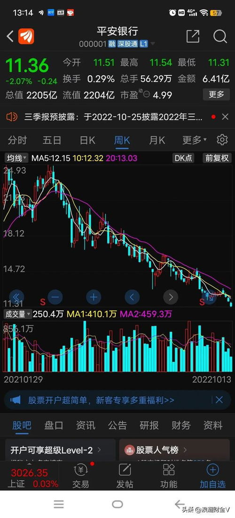235x518 pixels.
Task: Tap the L1 level tag
Action: point(143,44)
